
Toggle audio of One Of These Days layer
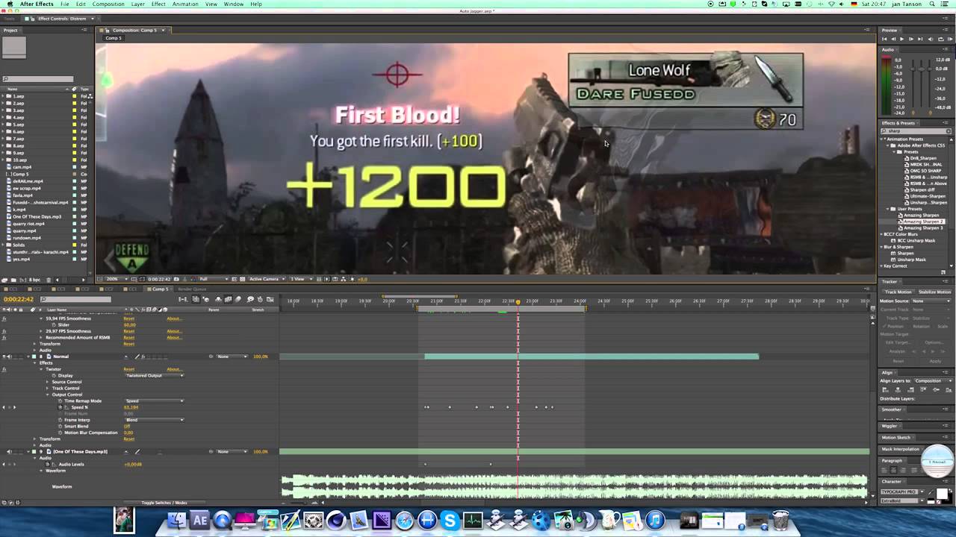[x=10, y=451]
